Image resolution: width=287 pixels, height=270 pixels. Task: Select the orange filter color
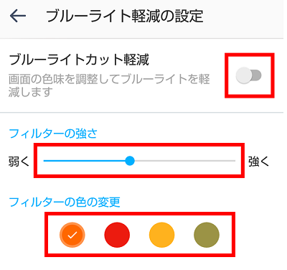[x=72, y=235]
